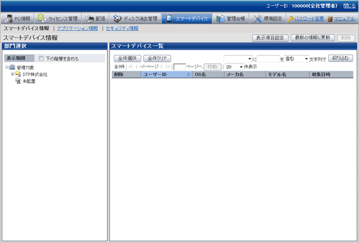Image resolution: width=359 pixels, height=243 pixels.
Task: Open the マニュアル link
Action: (x=344, y=19)
